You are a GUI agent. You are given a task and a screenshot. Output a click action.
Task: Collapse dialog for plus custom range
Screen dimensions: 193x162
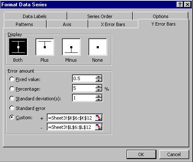[x=98, y=118]
